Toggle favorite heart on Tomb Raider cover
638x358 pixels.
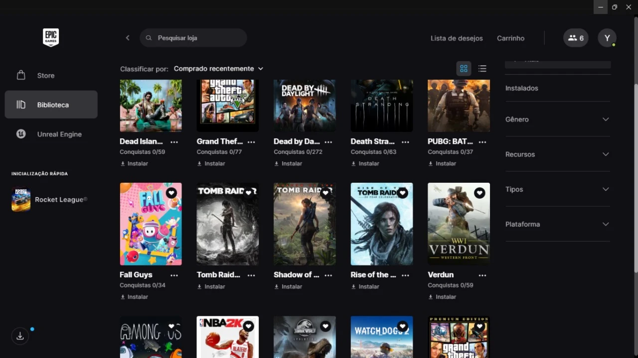248,193
